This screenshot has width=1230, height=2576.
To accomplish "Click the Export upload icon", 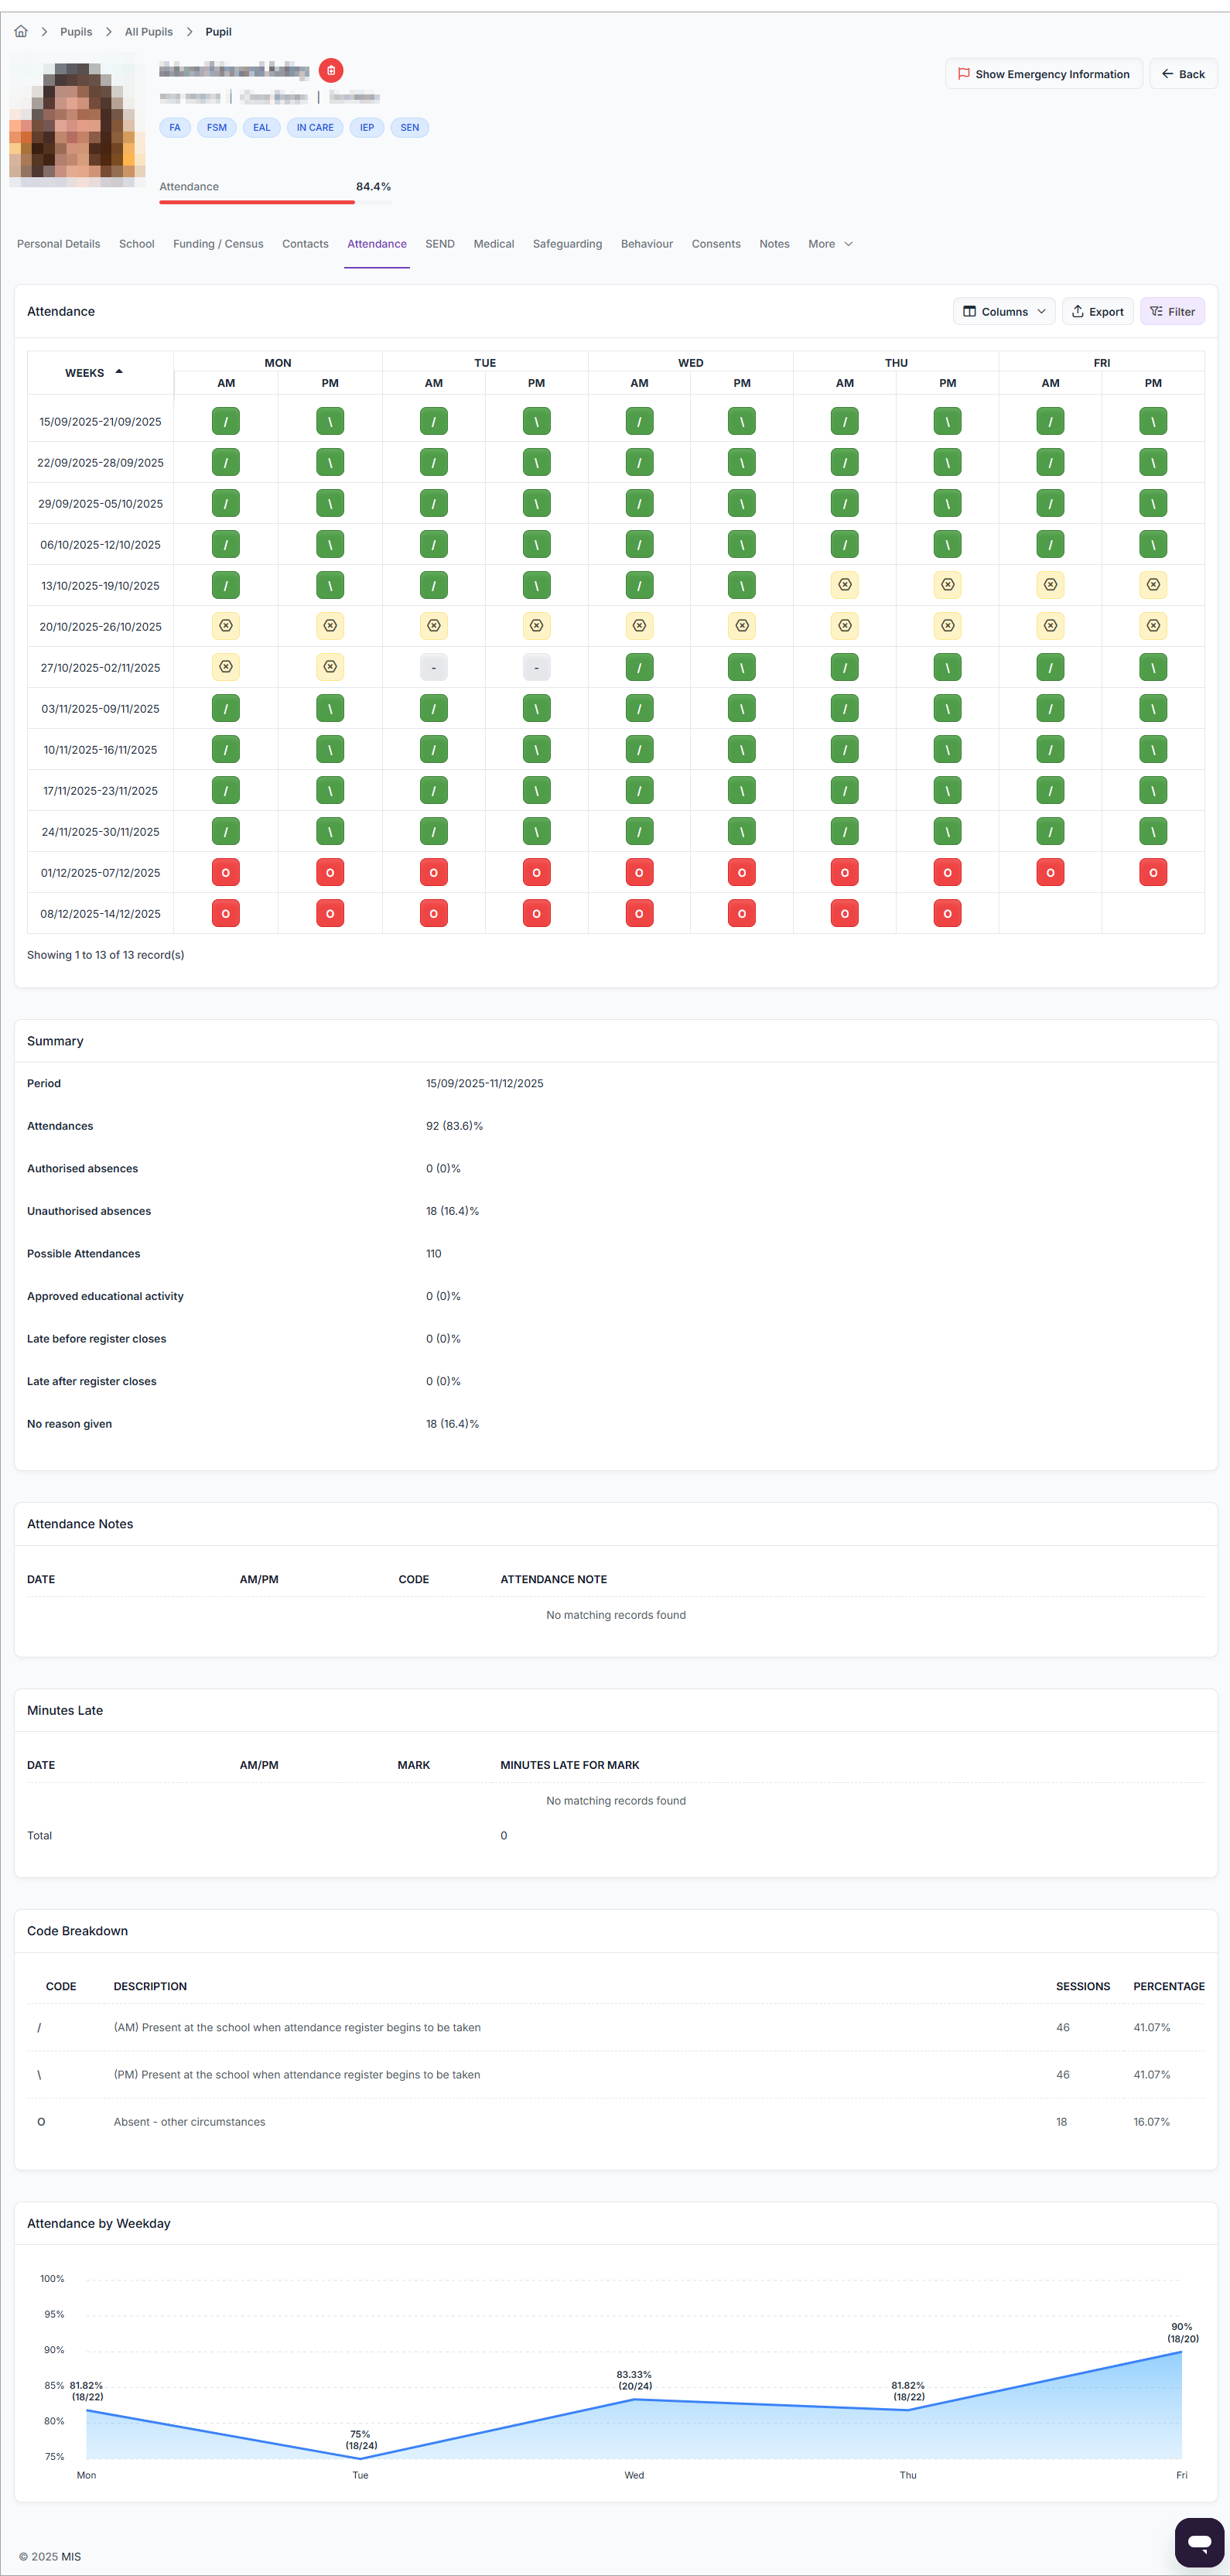I will pos(1078,312).
